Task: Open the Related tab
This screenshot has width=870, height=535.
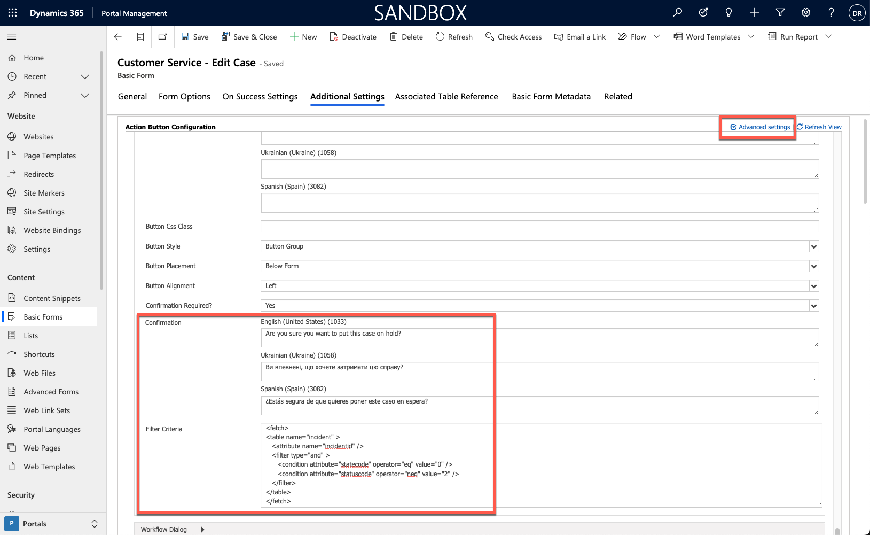Action: (x=618, y=96)
